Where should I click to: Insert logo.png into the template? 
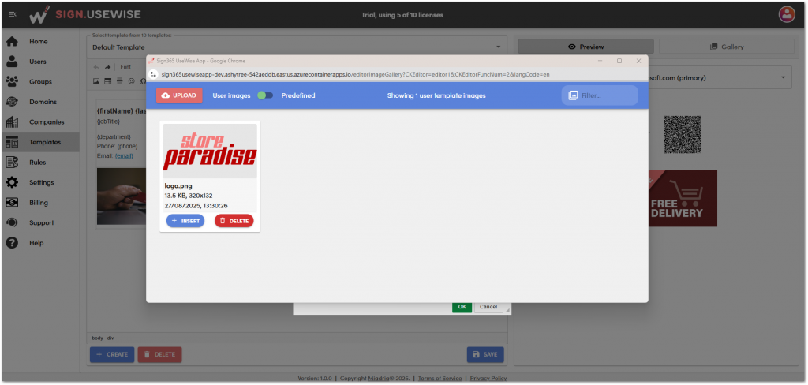[x=185, y=221]
